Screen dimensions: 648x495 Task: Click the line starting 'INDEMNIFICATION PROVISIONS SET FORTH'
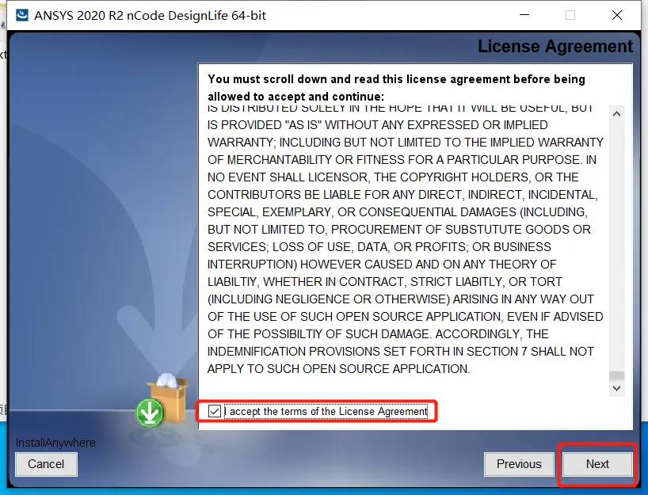[401, 351]
